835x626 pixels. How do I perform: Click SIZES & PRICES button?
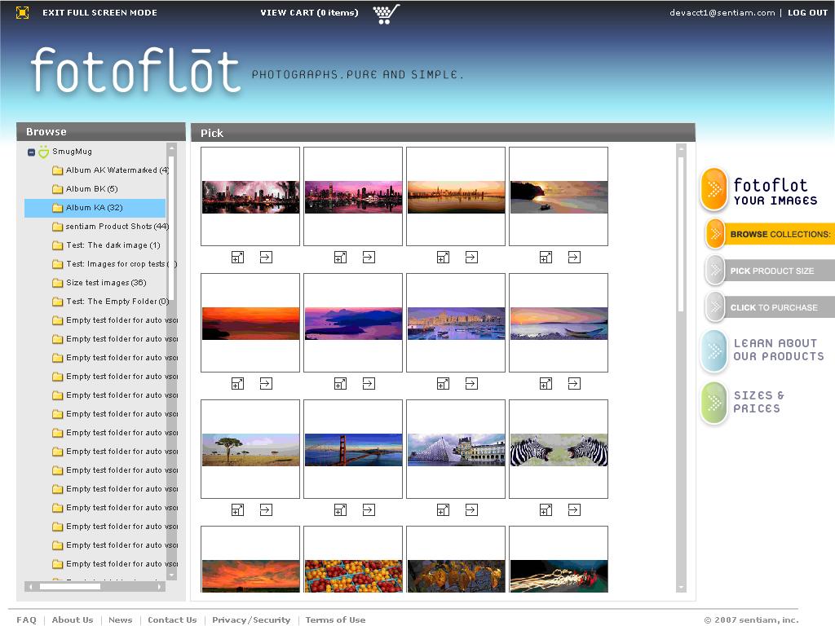click(743, 403)
